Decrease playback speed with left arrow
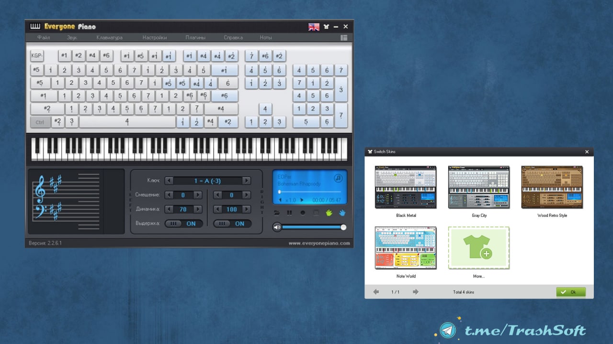The height and width of the screenshot is (344, 613). click(280, 200)
